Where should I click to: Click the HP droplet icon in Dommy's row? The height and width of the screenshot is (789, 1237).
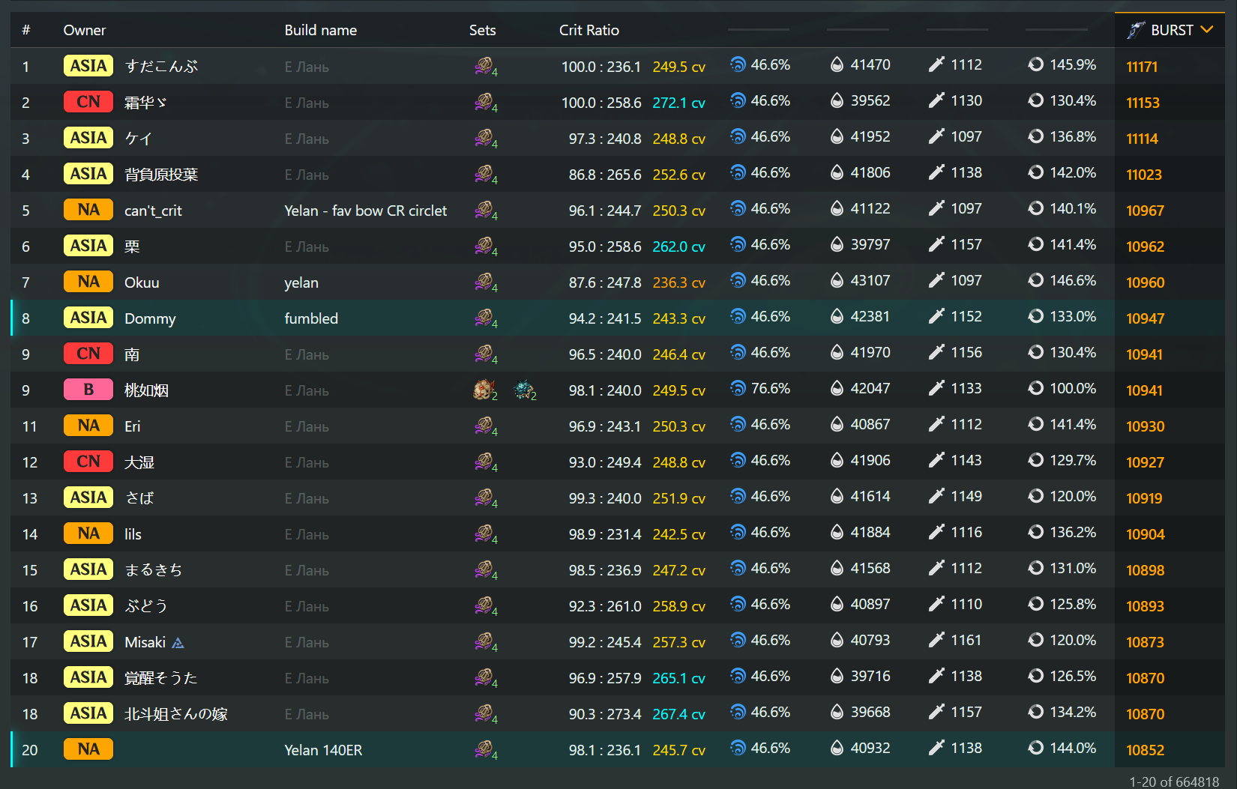point(837,317)
